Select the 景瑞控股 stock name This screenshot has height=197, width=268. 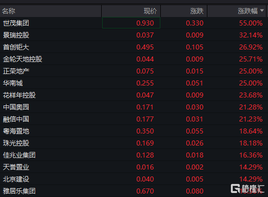(x=16, y=35)
